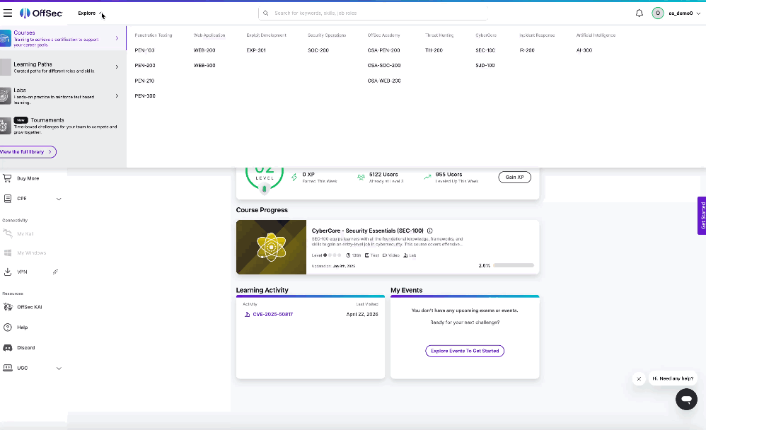The height and width of the screenshot is (430, 764).
Task: Open the OSA-WEB-200 course link
Action: tap(384, 81)
